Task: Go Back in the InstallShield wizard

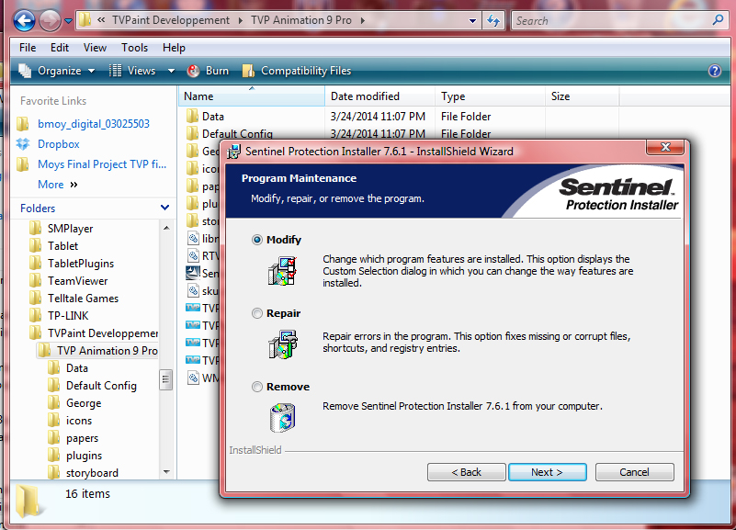Action: (467, 472)
